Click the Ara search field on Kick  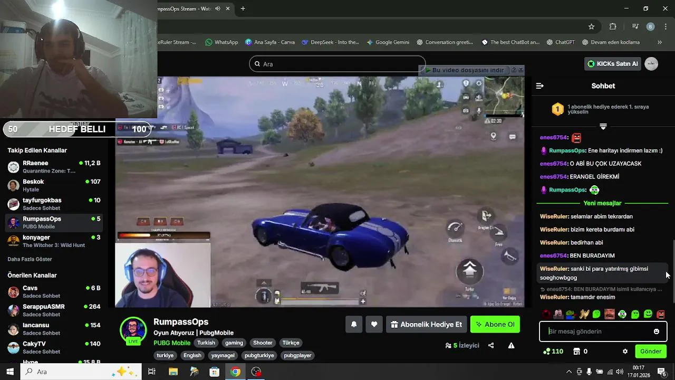337,64
